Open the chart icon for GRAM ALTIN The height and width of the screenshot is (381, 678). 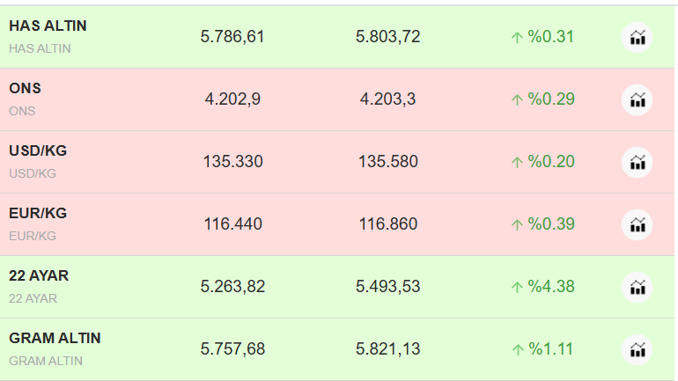tap(637, 349)
